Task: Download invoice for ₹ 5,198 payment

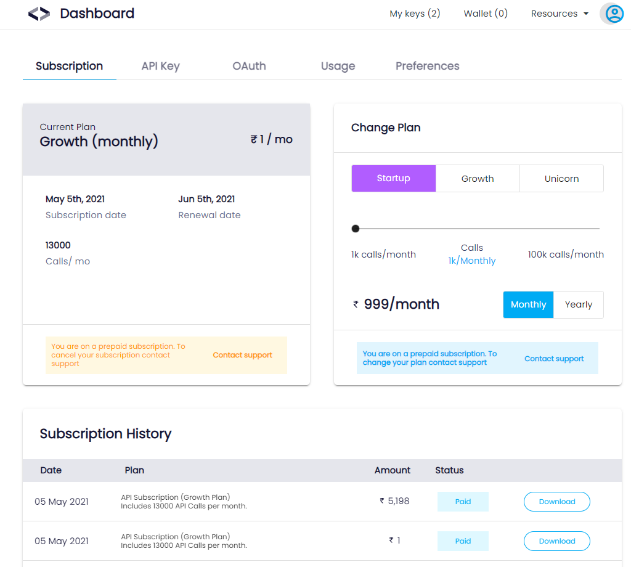Action: (557, 502)
